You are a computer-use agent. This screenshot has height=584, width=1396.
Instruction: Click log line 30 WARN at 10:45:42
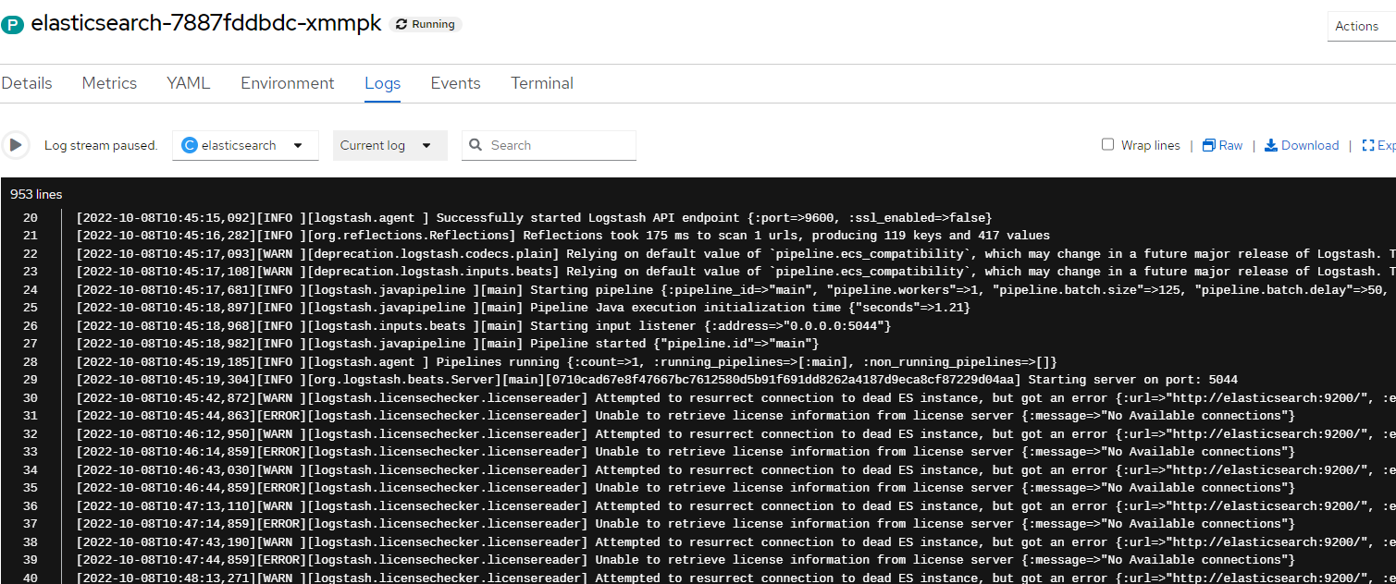[735, 398]
